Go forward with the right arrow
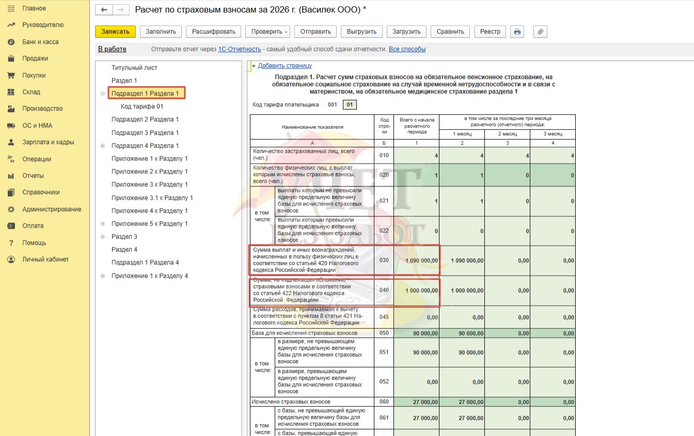This screenshot has width=694, height=436. pyautogui.click(x=121, y=10)
